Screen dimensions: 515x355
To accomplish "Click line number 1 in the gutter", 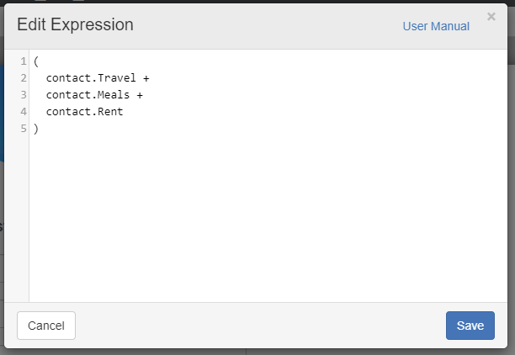I will click(x=24, y=61).
